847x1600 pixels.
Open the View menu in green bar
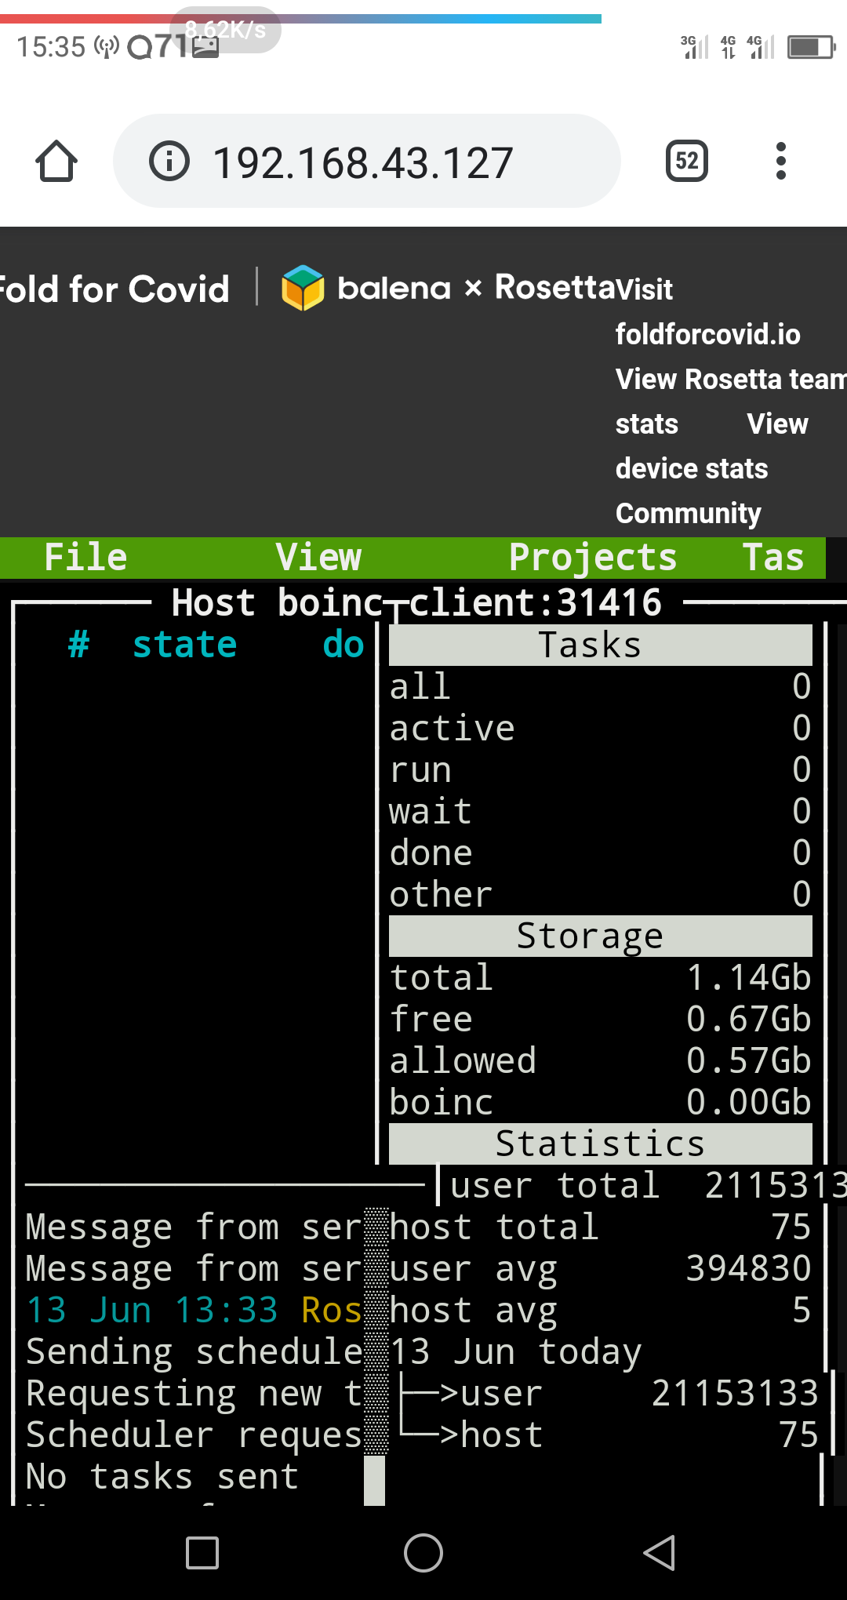coord(318,558)
